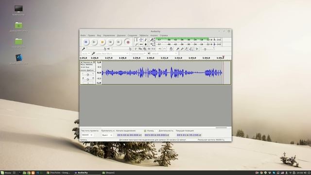311x175 pixels.
Task: Click the Fit Selection zoom icon
Action: (x=187, y=49)
